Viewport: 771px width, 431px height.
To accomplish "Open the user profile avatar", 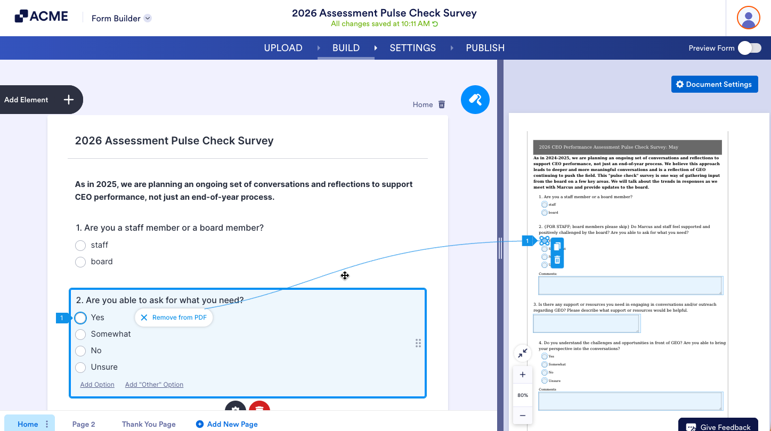I will 748,18.
